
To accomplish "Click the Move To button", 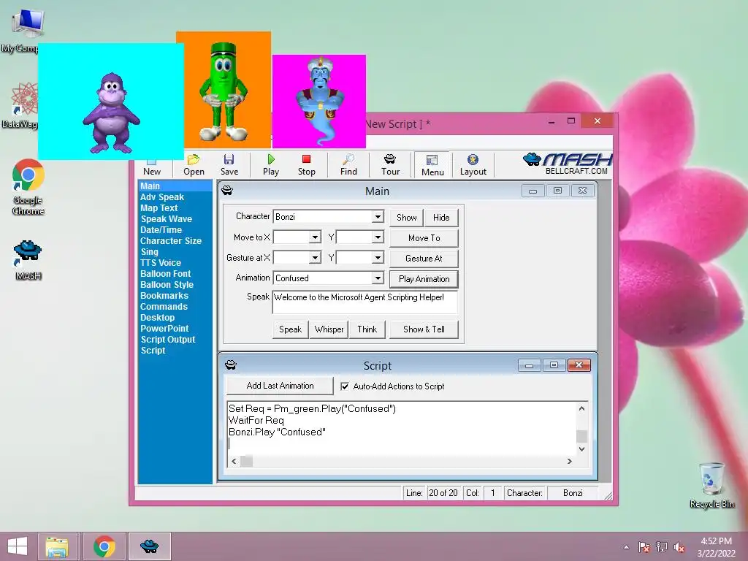I will click(424, 238).
